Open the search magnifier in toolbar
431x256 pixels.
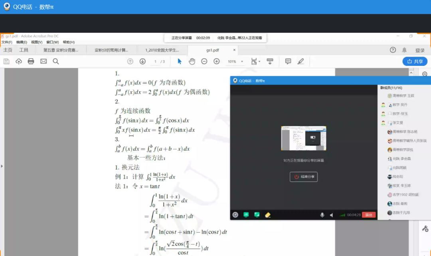[x=56, y=61]
